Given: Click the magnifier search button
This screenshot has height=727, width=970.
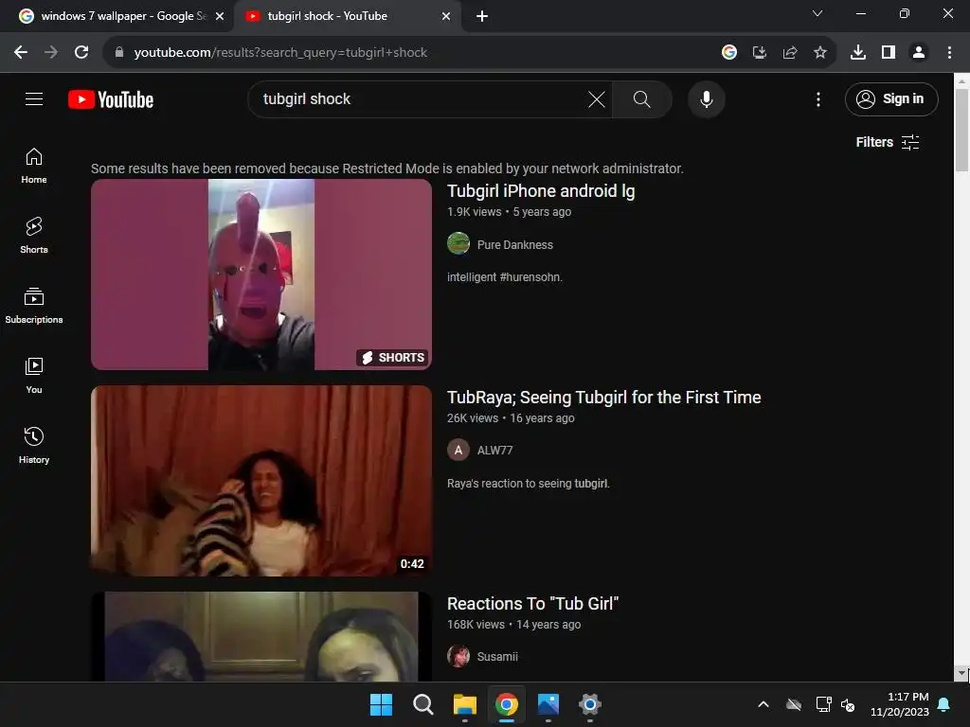Looking at the screenshot, I should tap(641, 98).
